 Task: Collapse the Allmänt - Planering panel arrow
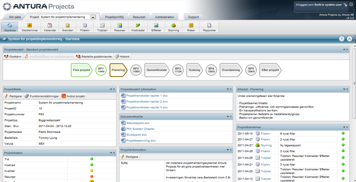point(344,89)
